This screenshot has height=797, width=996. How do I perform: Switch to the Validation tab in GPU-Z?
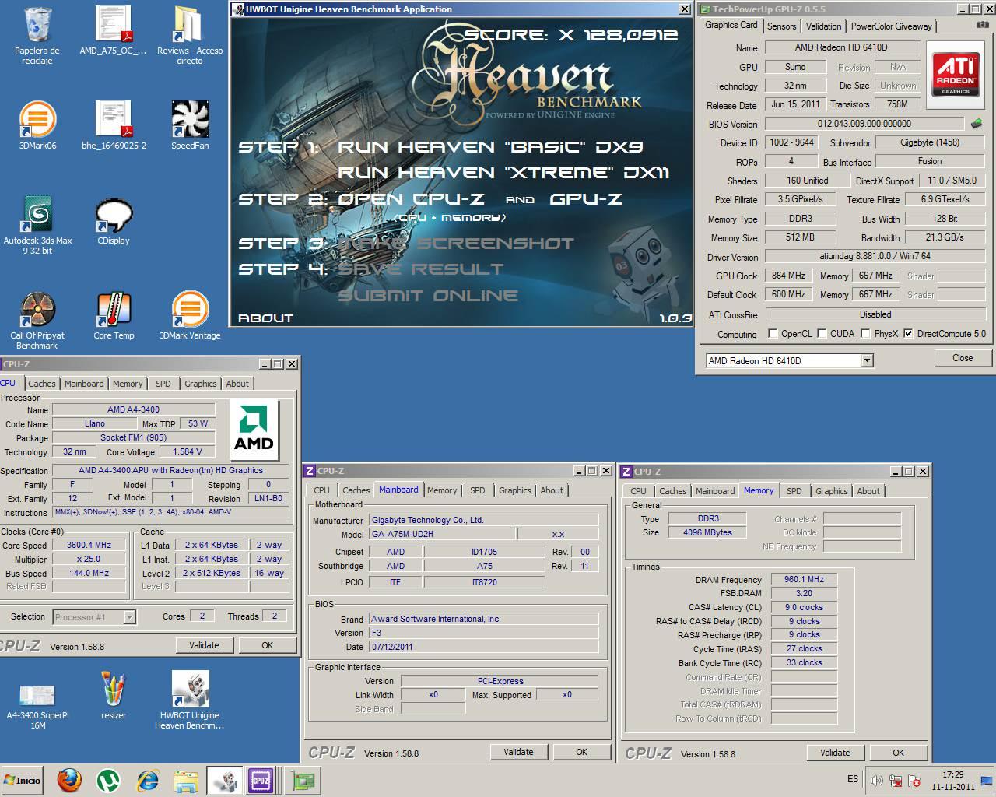coord(823,26)
